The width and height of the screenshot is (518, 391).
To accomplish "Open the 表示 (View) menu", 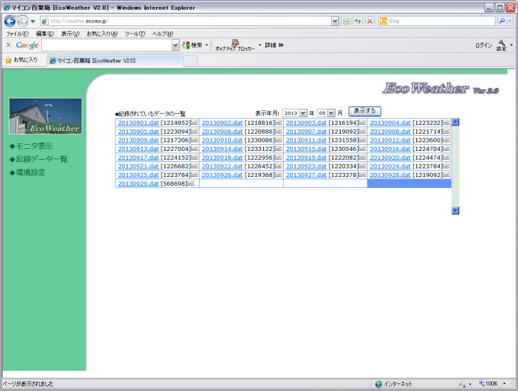I will (x=70, y=34).
